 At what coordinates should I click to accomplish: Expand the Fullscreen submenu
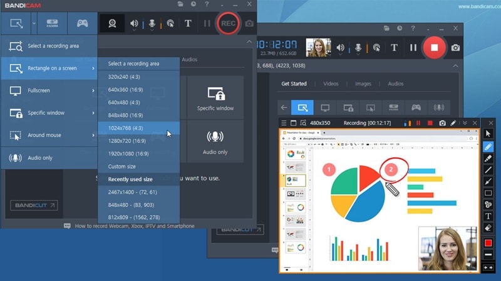point(49,91)
